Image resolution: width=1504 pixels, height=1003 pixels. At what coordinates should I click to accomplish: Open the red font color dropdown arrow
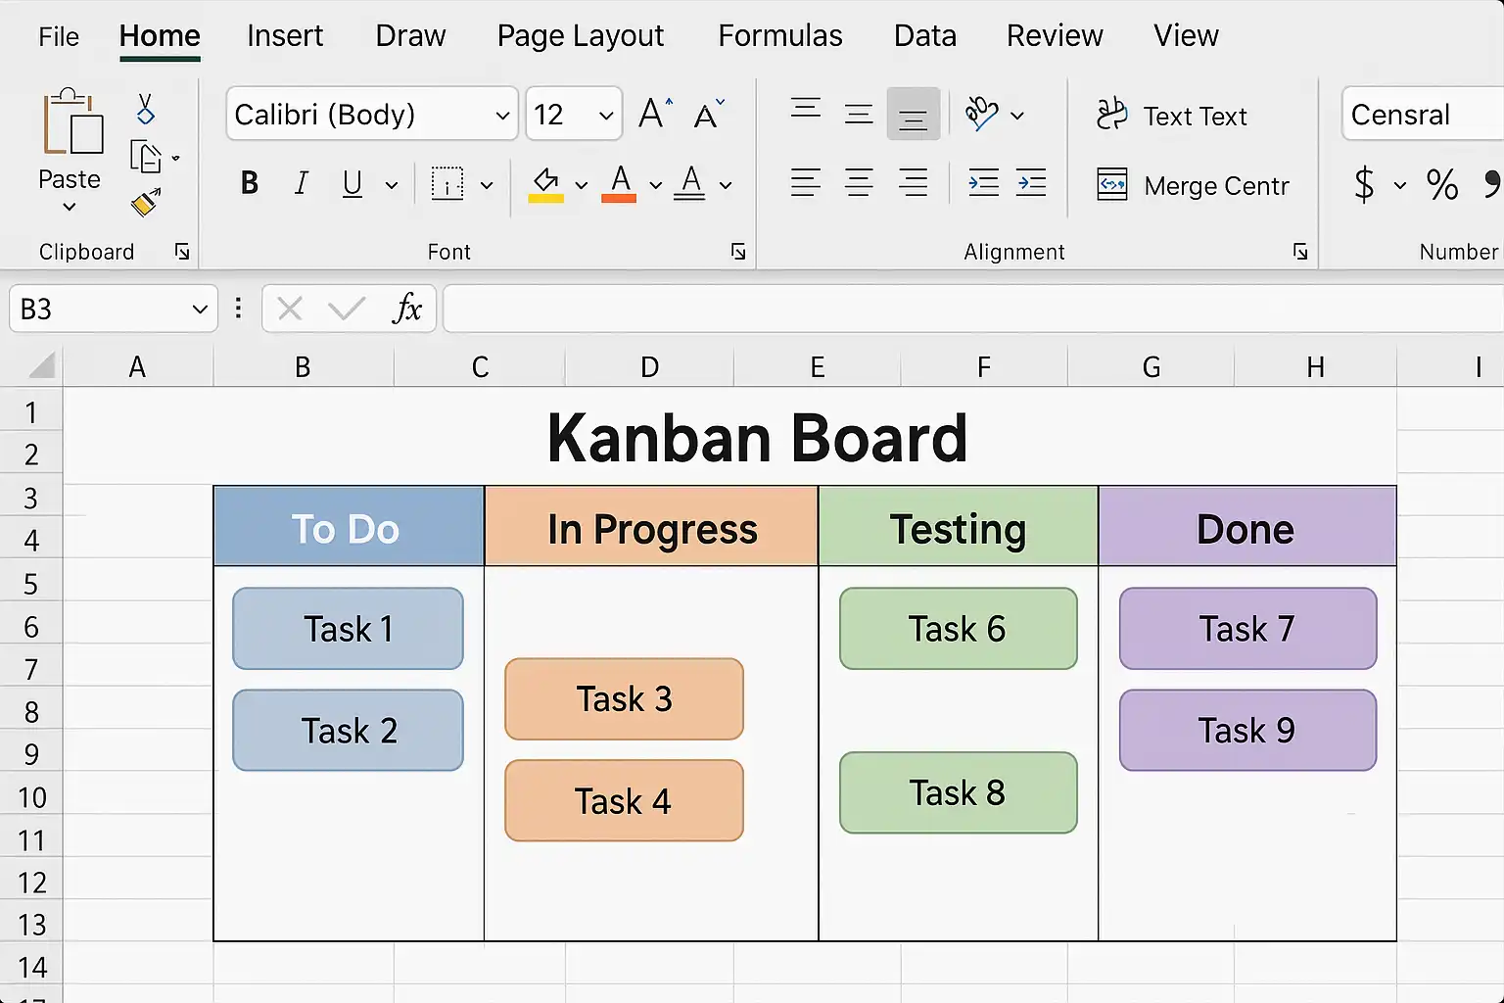(655, 184)
